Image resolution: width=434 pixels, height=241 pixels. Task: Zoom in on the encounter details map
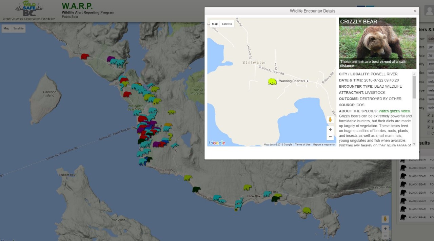click(330, 130)
